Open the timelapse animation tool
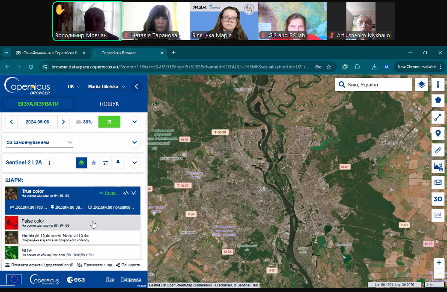 pos(438,183)
